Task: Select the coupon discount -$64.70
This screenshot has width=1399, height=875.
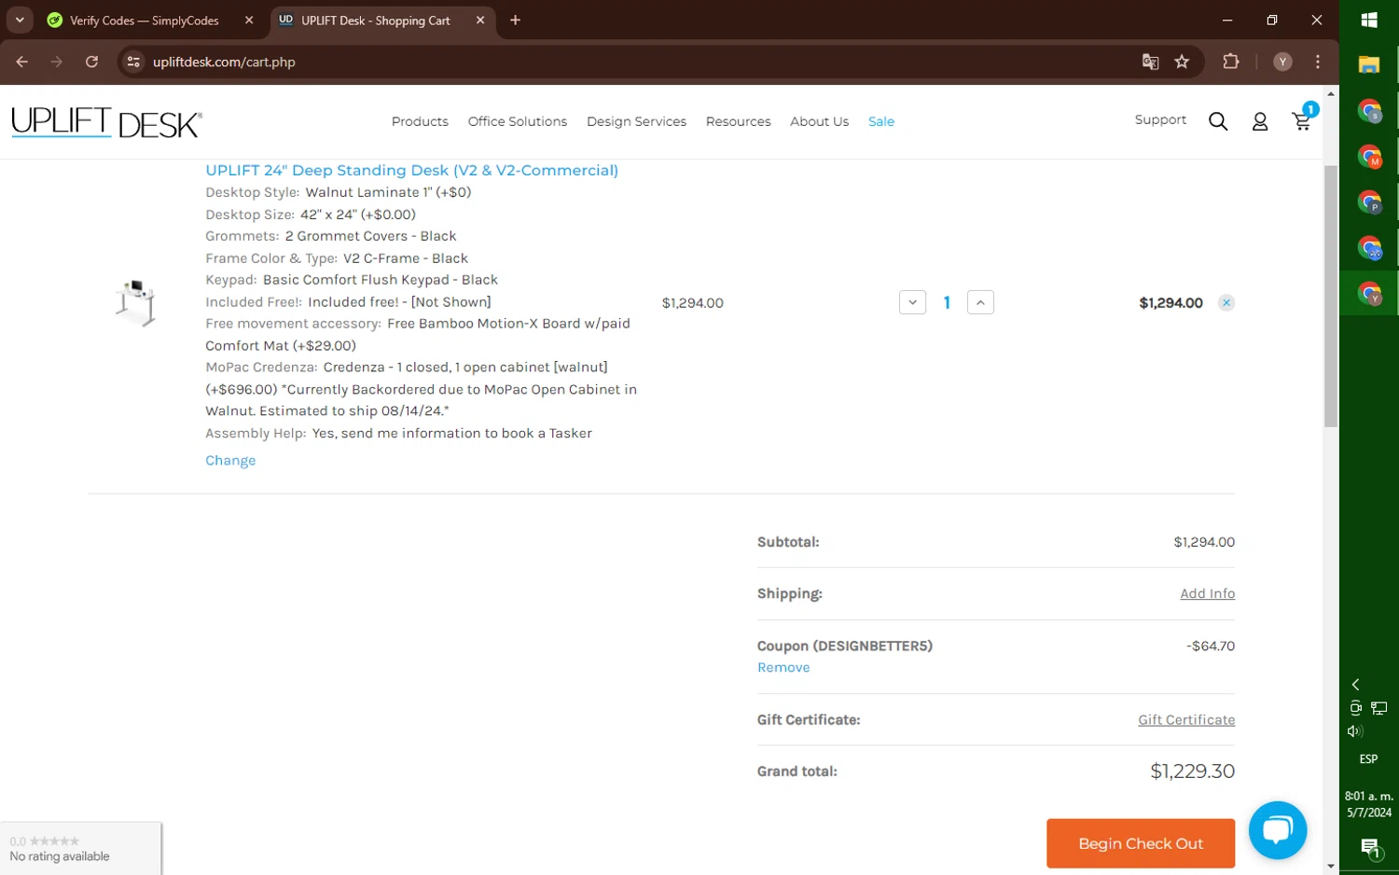Action: pyautogui.click(x=1211, y=646)
